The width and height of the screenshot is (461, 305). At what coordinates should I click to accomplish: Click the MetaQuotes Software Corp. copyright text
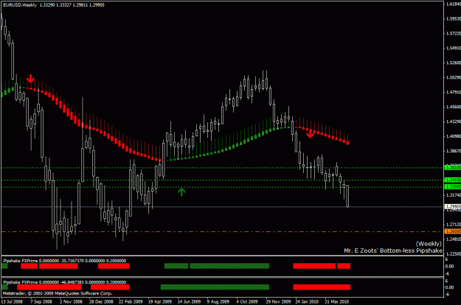coord(58,293)
